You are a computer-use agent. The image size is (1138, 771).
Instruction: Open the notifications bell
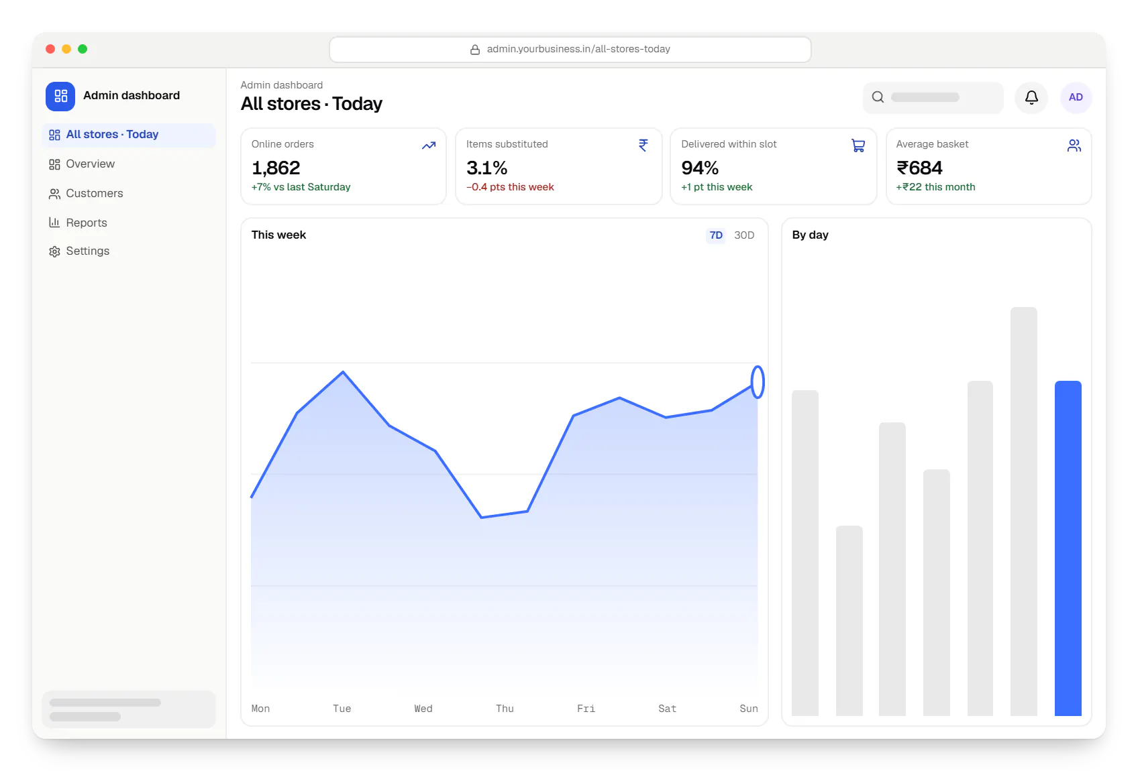(x=1031, y=97)
